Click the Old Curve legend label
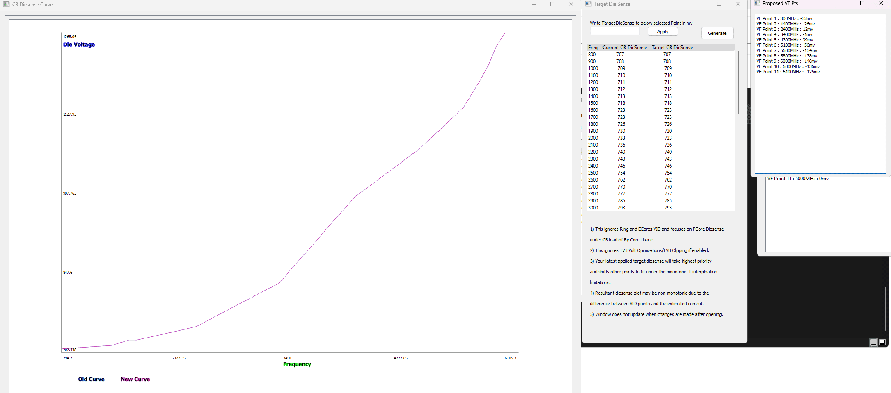The height and width of the screenshot is (393, 891). pyautogui.click(x=91, y=379)
